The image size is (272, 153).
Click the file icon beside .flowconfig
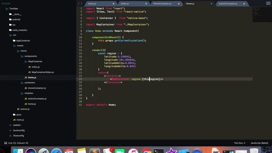pos(10,136)
